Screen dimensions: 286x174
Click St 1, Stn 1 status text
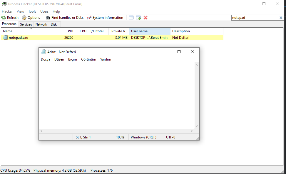point(83,137)
